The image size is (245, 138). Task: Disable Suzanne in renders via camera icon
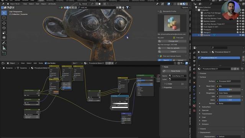pos(243,35)
